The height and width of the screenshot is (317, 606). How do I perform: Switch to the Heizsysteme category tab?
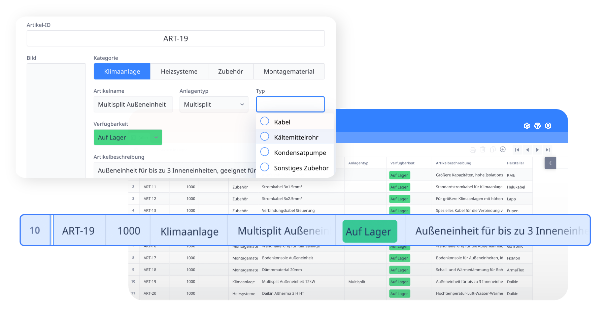click(x=179, y=71)
